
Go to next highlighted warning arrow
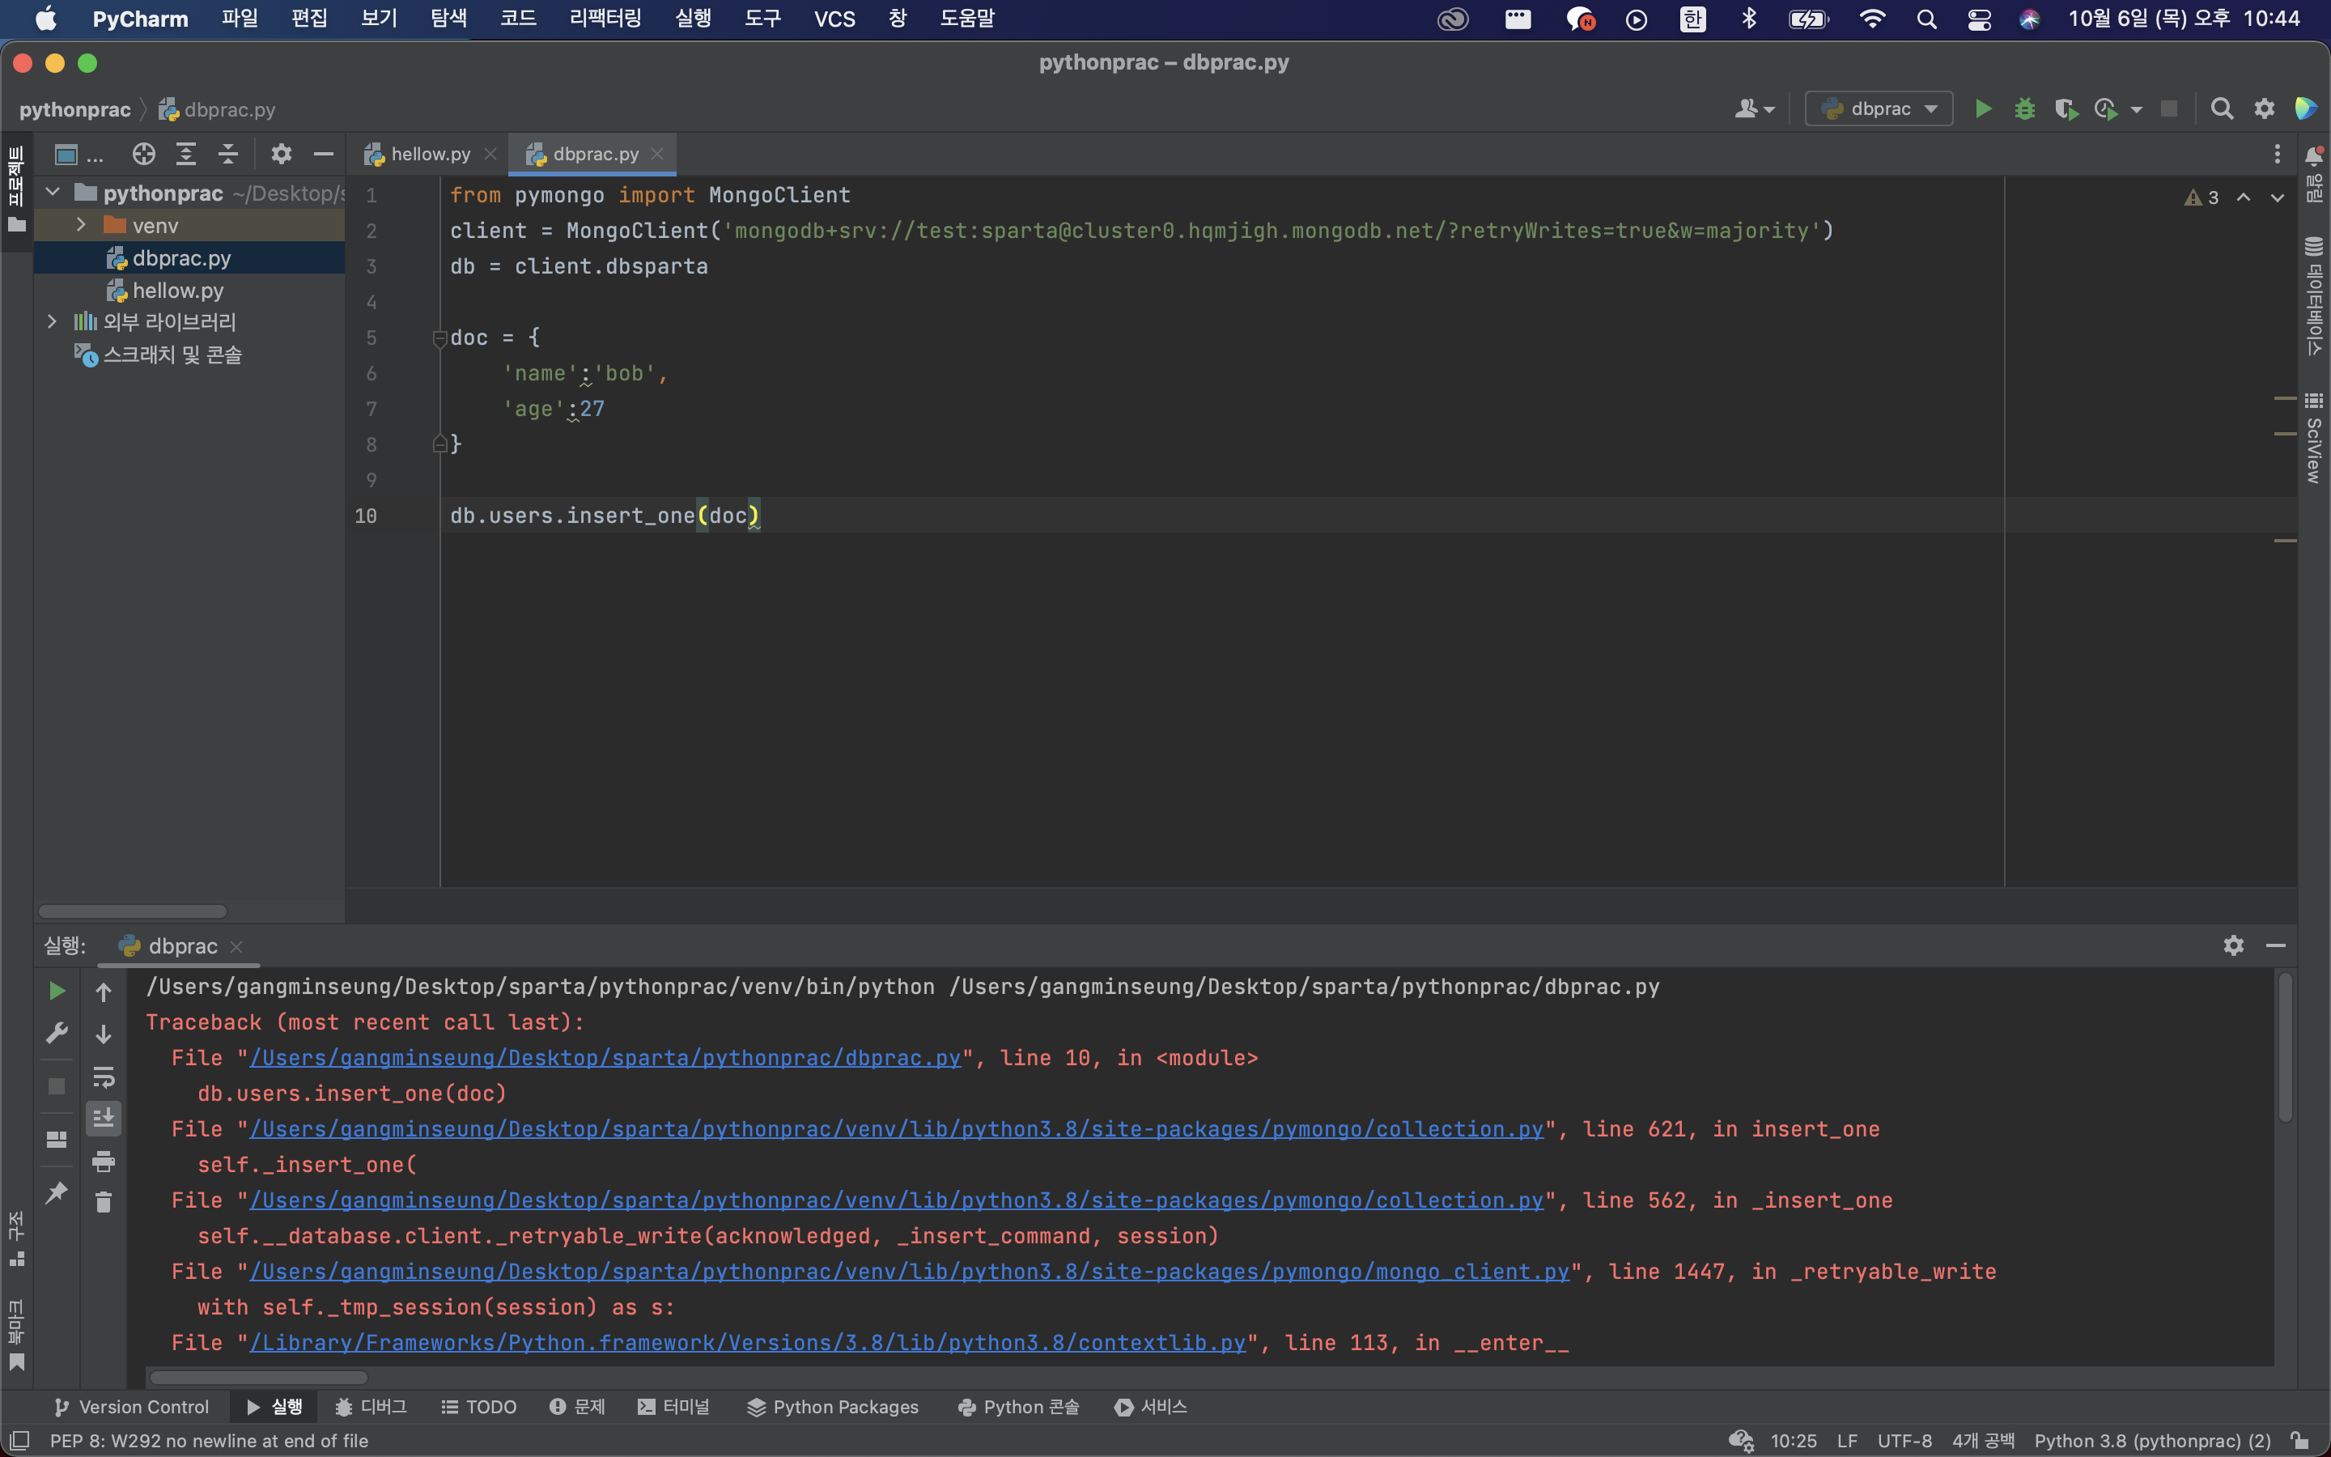pos(2277,198)
